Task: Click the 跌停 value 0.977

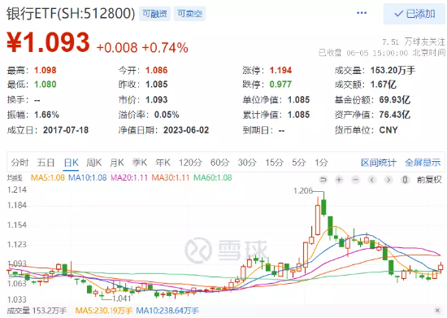Action: 281,85
